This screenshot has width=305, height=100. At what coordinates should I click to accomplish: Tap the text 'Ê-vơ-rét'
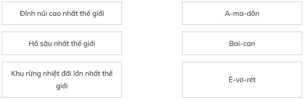tap(242, 79)
